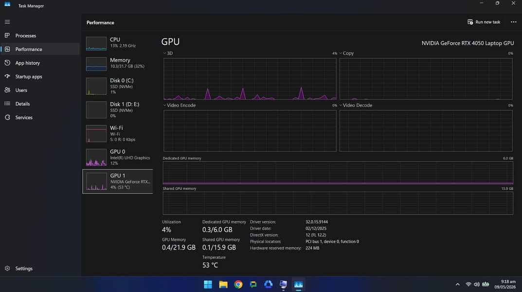Open File Explorer from the taskbar

223,284
